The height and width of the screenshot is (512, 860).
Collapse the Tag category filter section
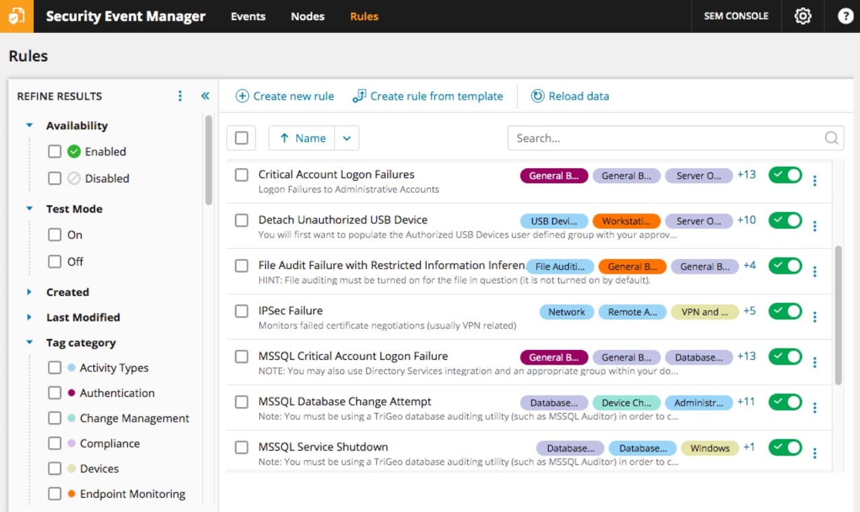tap(29, 342)
